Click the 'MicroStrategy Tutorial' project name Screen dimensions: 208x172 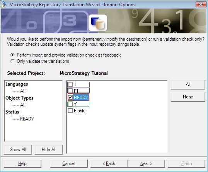(x=84, y=73)
